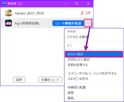
Task: Select ビデオオンを要請 menu item
Action: click(78, 37)
